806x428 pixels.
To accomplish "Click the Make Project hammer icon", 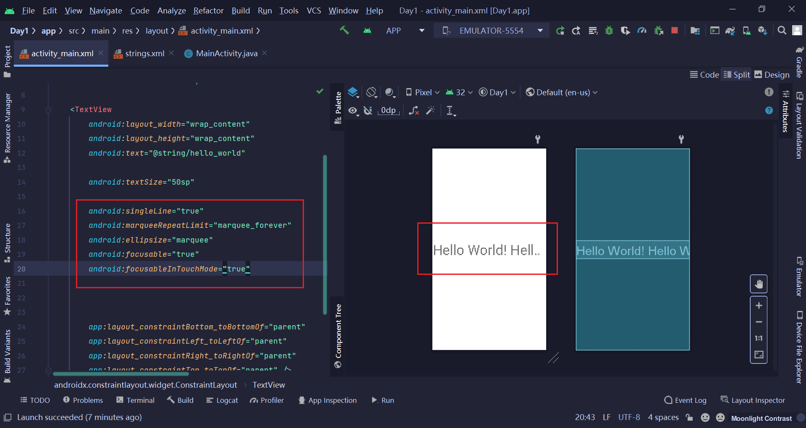I will point(344,30).
